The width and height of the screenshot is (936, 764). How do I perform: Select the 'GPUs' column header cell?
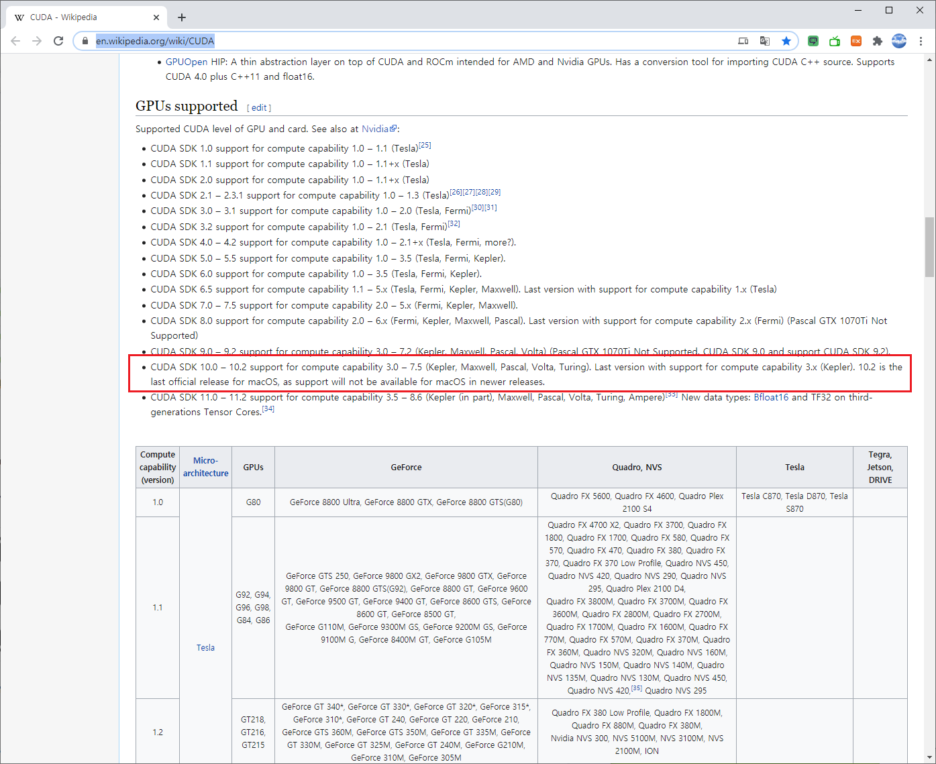coord(253,467)
